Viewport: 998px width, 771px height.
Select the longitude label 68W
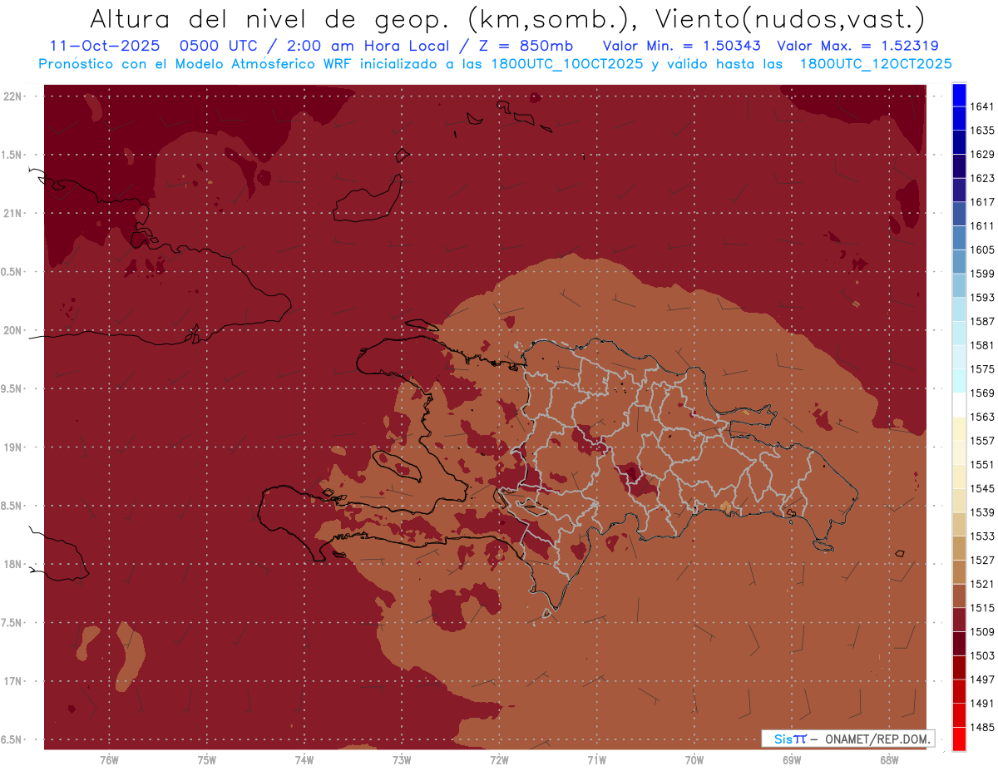tap(889, 760)
